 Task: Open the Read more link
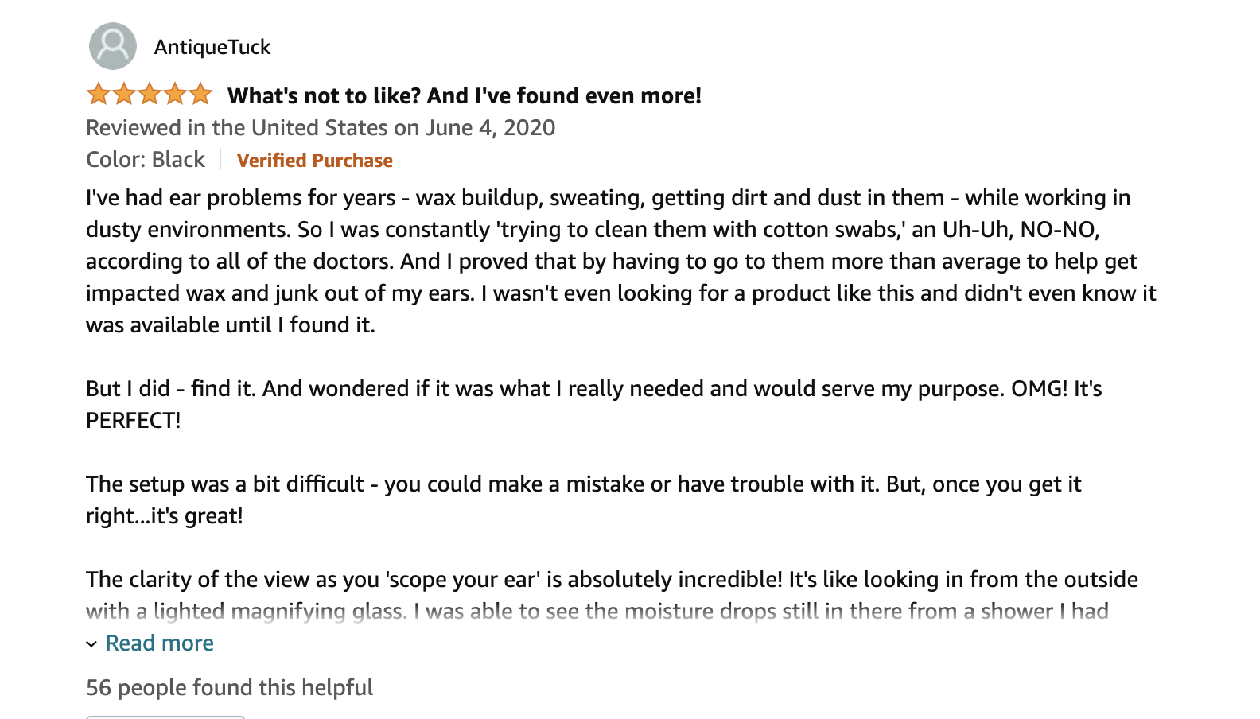point(159,643)
